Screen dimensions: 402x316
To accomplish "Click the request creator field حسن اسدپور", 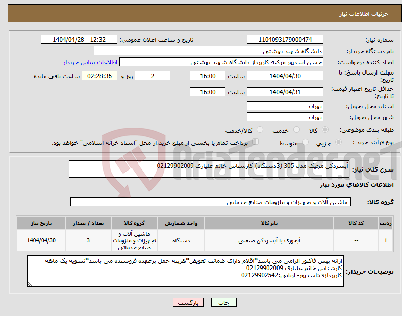I will [x=221, y=62].
